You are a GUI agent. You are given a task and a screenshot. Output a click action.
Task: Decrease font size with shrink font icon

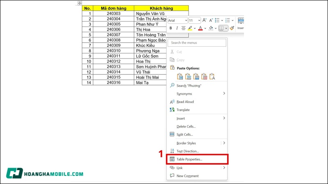[211, 20]
